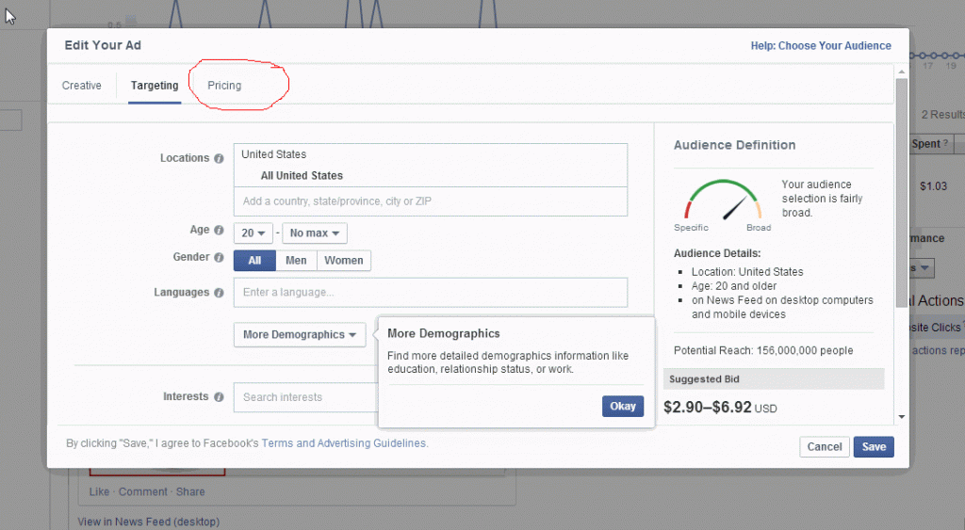Screen dimensions: 965x530
Task: Select Women gender option
Action: pos(343,261)
